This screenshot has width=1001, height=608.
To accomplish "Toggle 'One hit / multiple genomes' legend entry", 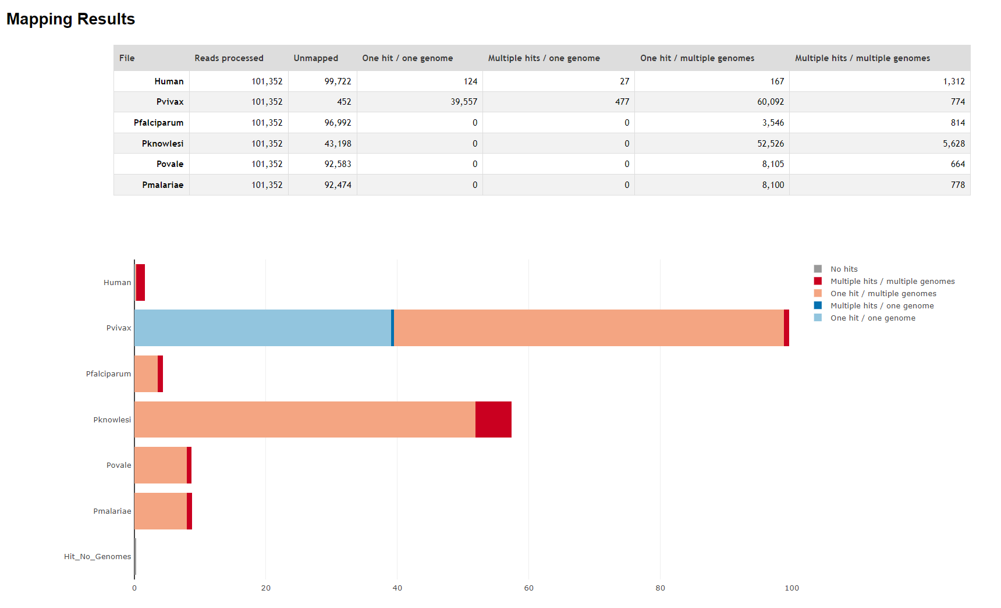I will click(883, 293).
